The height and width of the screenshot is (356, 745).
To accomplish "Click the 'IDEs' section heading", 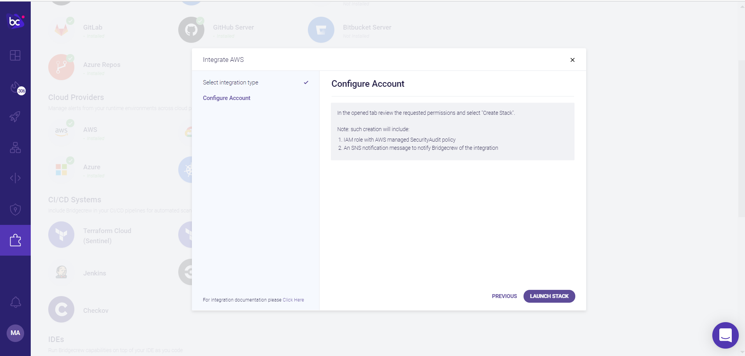I will (x=56, y=339).
